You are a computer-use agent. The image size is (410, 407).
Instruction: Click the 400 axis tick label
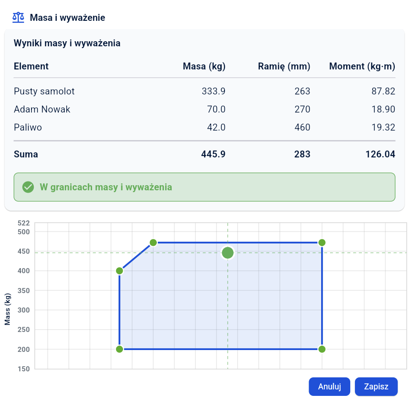tap(24, 271)
